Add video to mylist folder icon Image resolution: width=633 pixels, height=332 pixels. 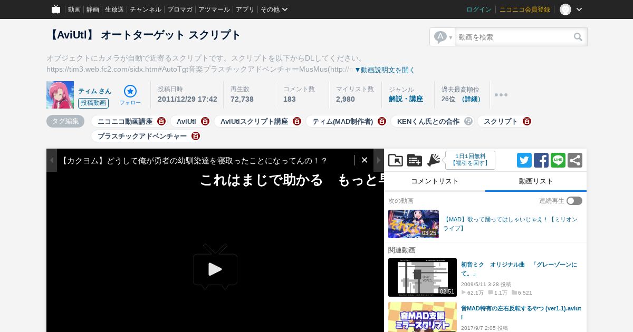tap(396, 160)
